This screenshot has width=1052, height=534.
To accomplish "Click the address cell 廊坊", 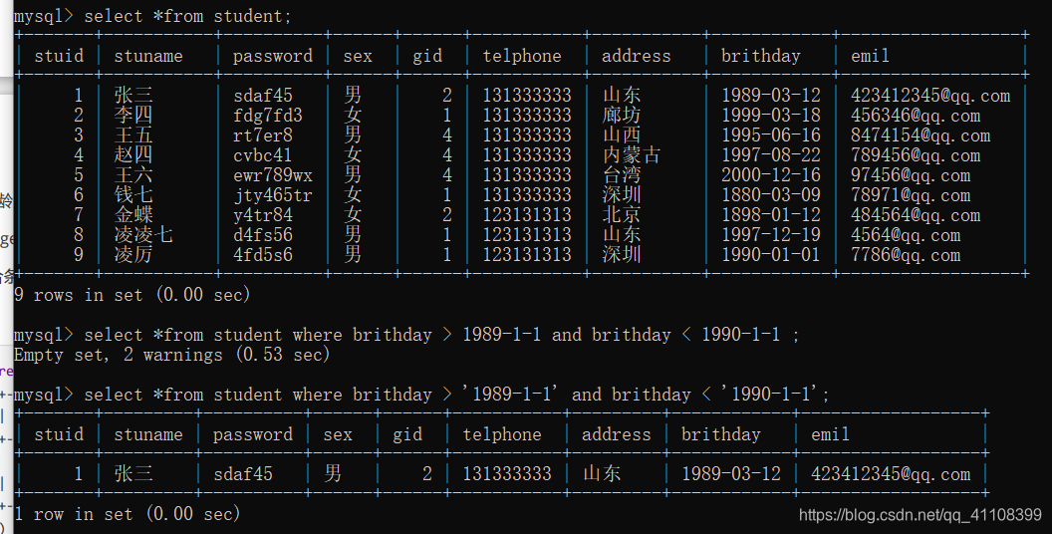I will 622,116.
